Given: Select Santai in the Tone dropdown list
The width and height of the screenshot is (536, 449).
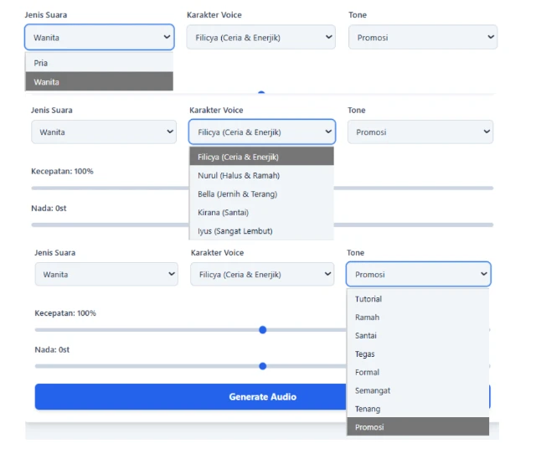Looking at the screenshot, I should click(417, 335).
